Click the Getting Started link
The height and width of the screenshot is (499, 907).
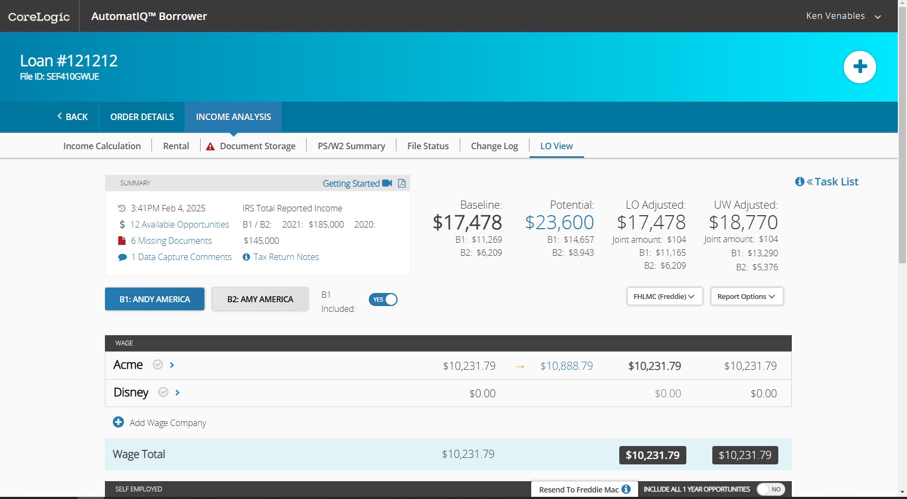coord(351,183)
